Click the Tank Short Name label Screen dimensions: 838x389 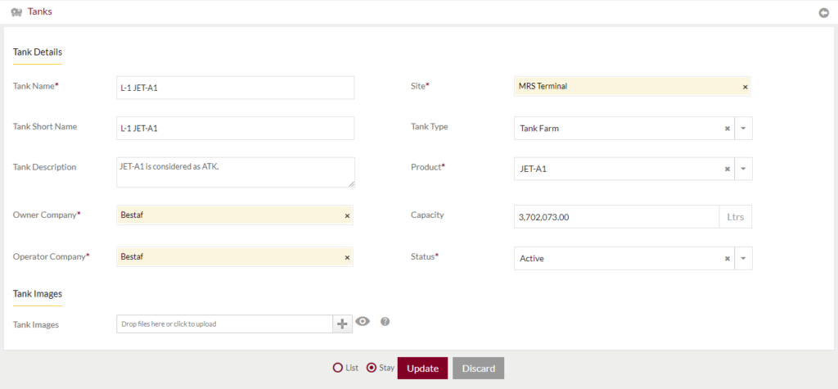45,127
